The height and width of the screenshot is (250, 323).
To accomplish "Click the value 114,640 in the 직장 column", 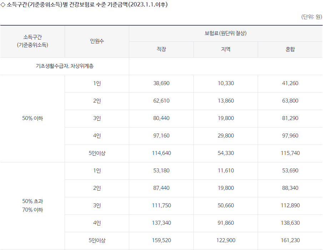I will click(161, 153).
